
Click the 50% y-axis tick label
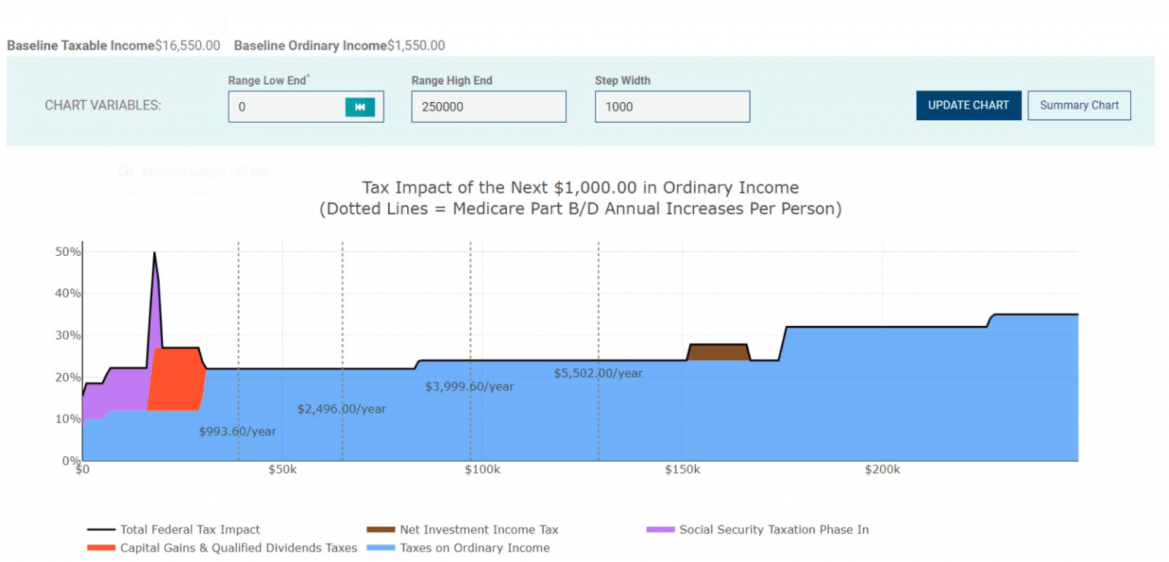[x=69, y=251]
